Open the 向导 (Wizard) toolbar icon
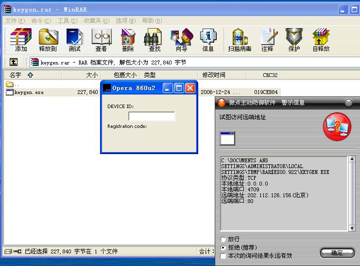The image size is (360, 266). click(x=181, y=40)
